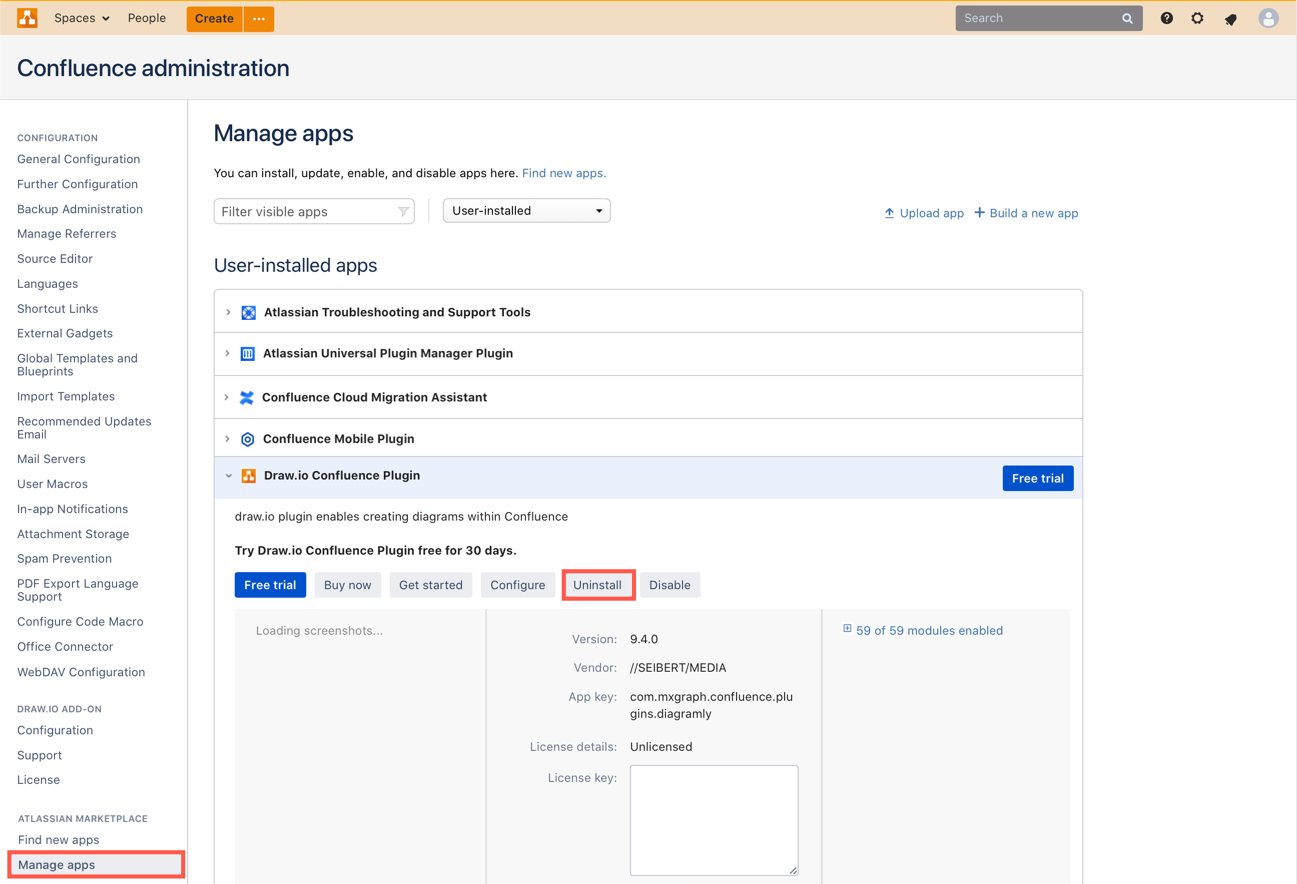Open General Configuration in sidebar
Viewport: 1297px width, 884px height.
[78, 159]
